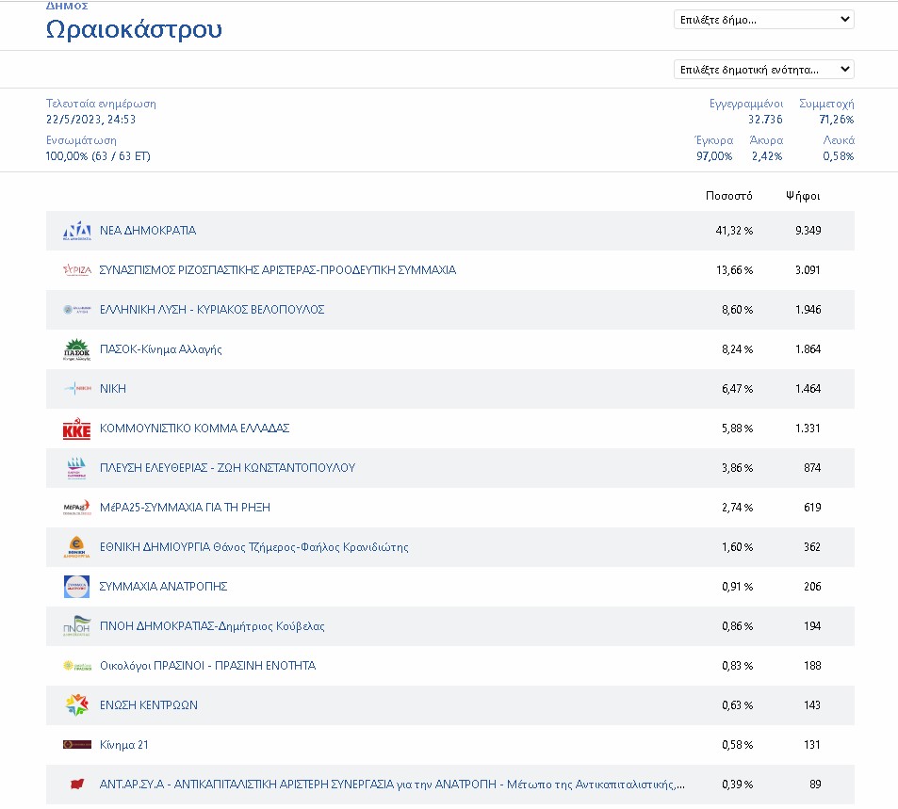Click the Συμμαχία Ανατροπής round logo
Image resolution: width=898 pixels, height=809 pixels.
76,587
